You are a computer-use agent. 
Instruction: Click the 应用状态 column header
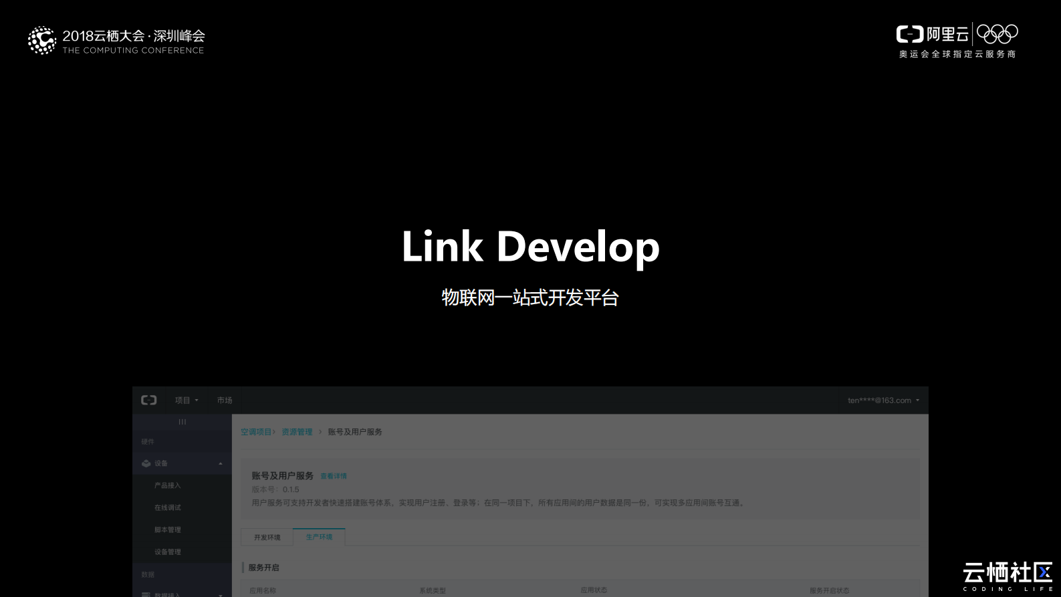594,590
